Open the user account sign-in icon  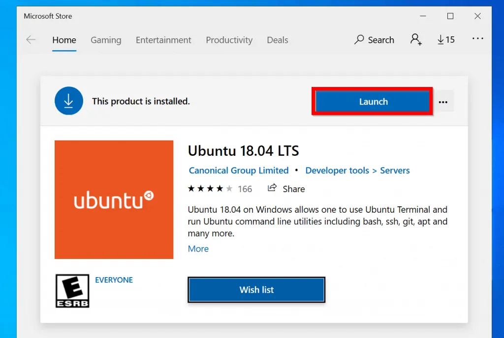tap(416, 40)
